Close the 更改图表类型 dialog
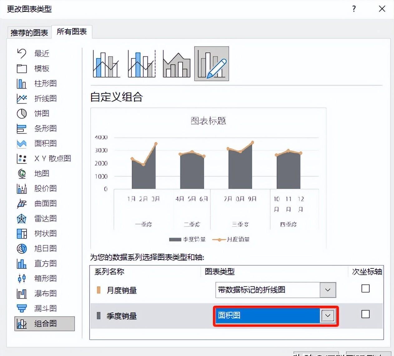 382,9
